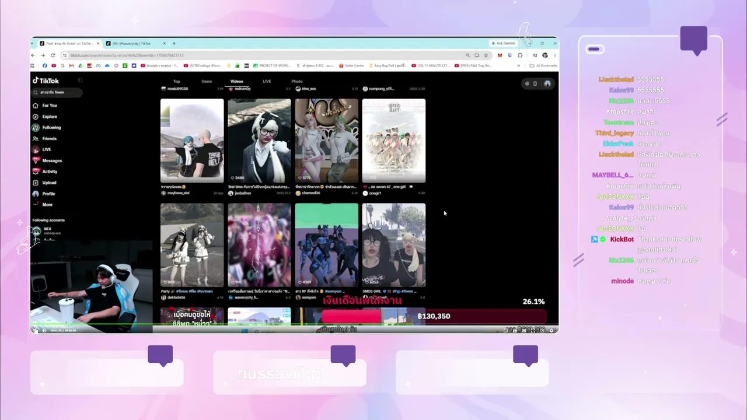Open the Party #fivem video thumbnail

(x=192, y=245)
